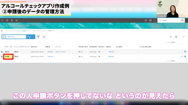Image resolution: width=188 pixels, height=105 pixels.
Task: Edit the 16:16 record with the pencil icon
Action: pos(182,52)
